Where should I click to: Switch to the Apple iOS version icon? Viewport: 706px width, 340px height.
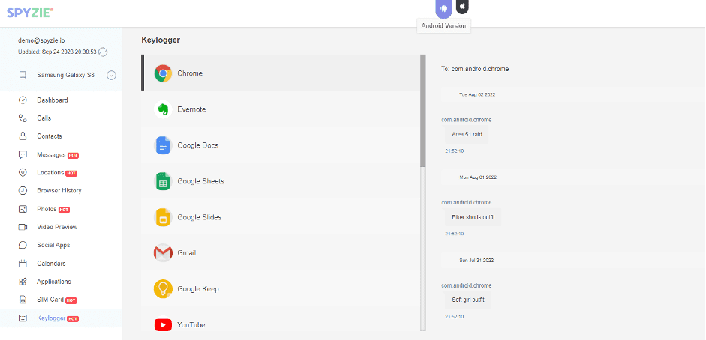(x=462, y=7)
